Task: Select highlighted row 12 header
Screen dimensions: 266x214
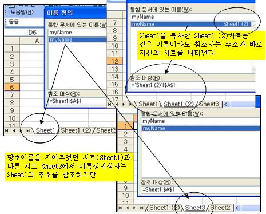Action: (115, 61)
